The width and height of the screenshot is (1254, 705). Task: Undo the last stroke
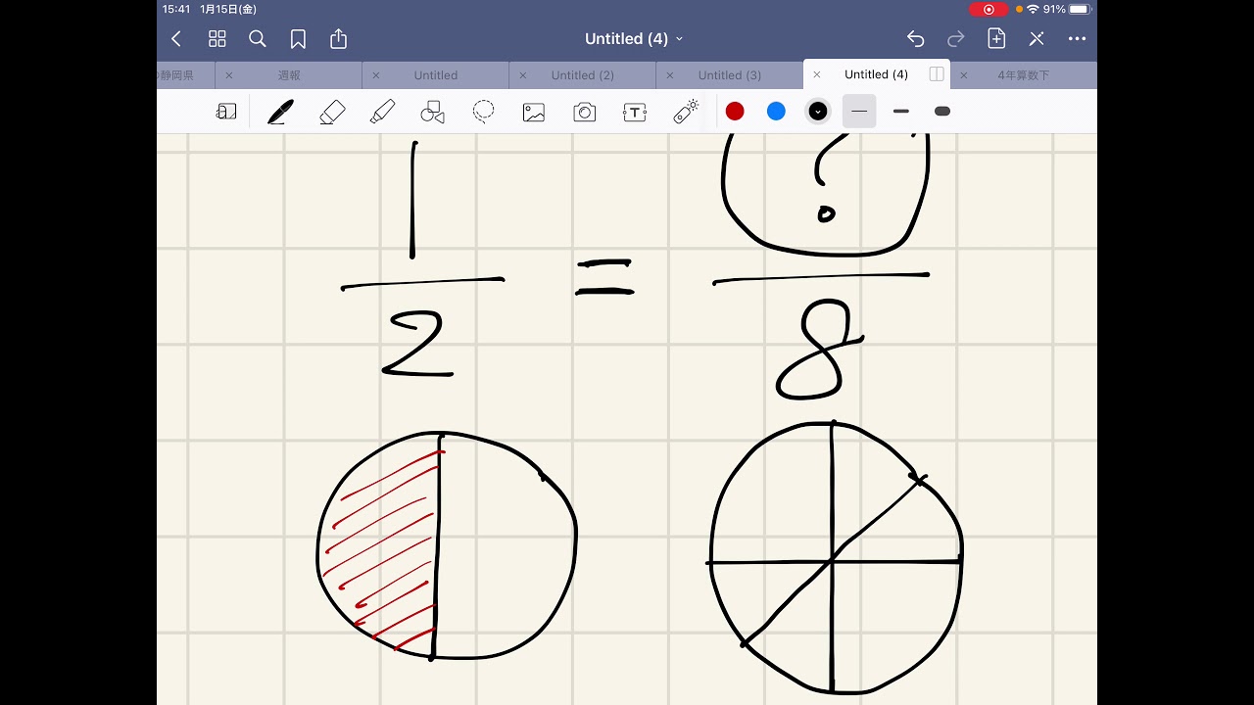(x=915, y=39)
